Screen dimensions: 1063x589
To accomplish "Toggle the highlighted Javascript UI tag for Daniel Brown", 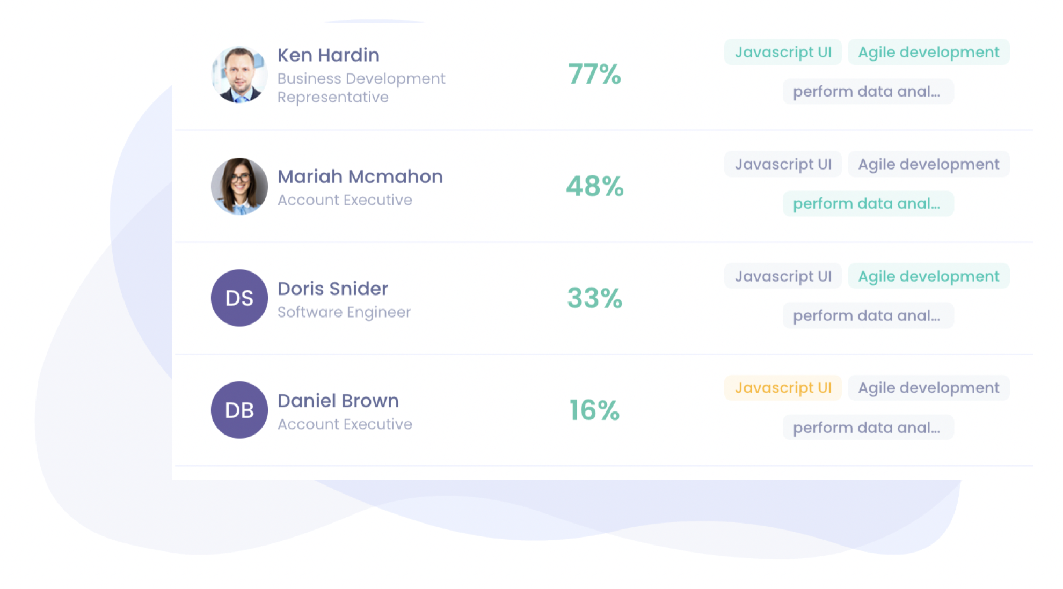I will (x=783, y=387).
